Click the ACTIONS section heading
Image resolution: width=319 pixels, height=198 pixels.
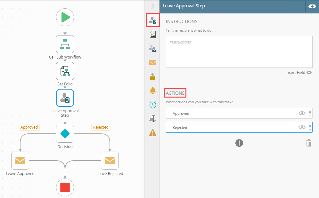(175, 93)
